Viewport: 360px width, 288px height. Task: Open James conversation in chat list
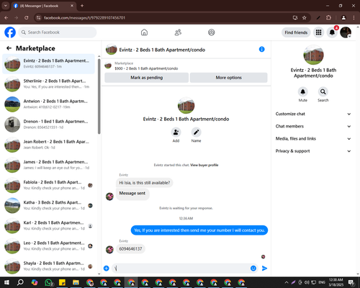click(48, 165)
